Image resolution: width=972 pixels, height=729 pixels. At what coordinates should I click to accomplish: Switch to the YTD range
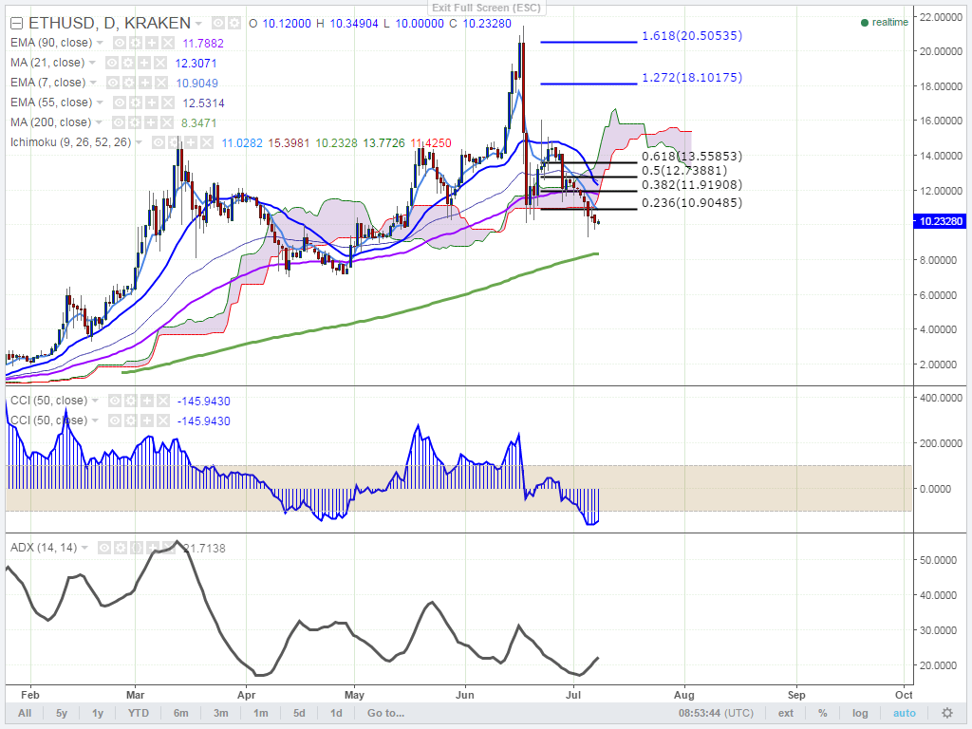tap(139, 713)
